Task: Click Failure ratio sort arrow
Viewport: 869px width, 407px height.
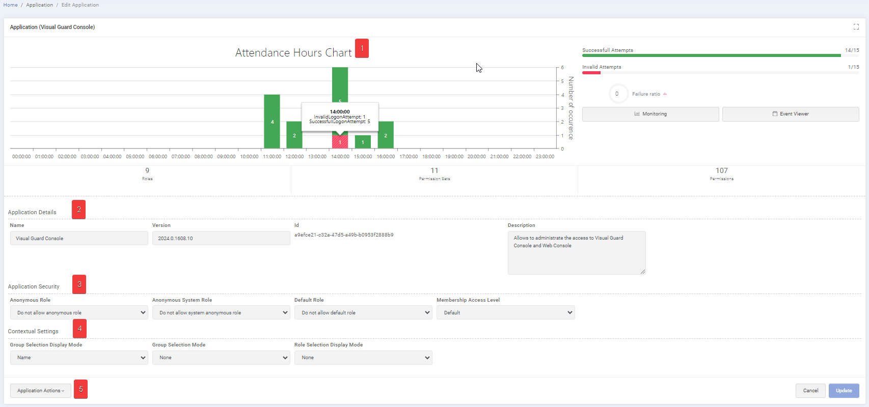Action: 665,94
